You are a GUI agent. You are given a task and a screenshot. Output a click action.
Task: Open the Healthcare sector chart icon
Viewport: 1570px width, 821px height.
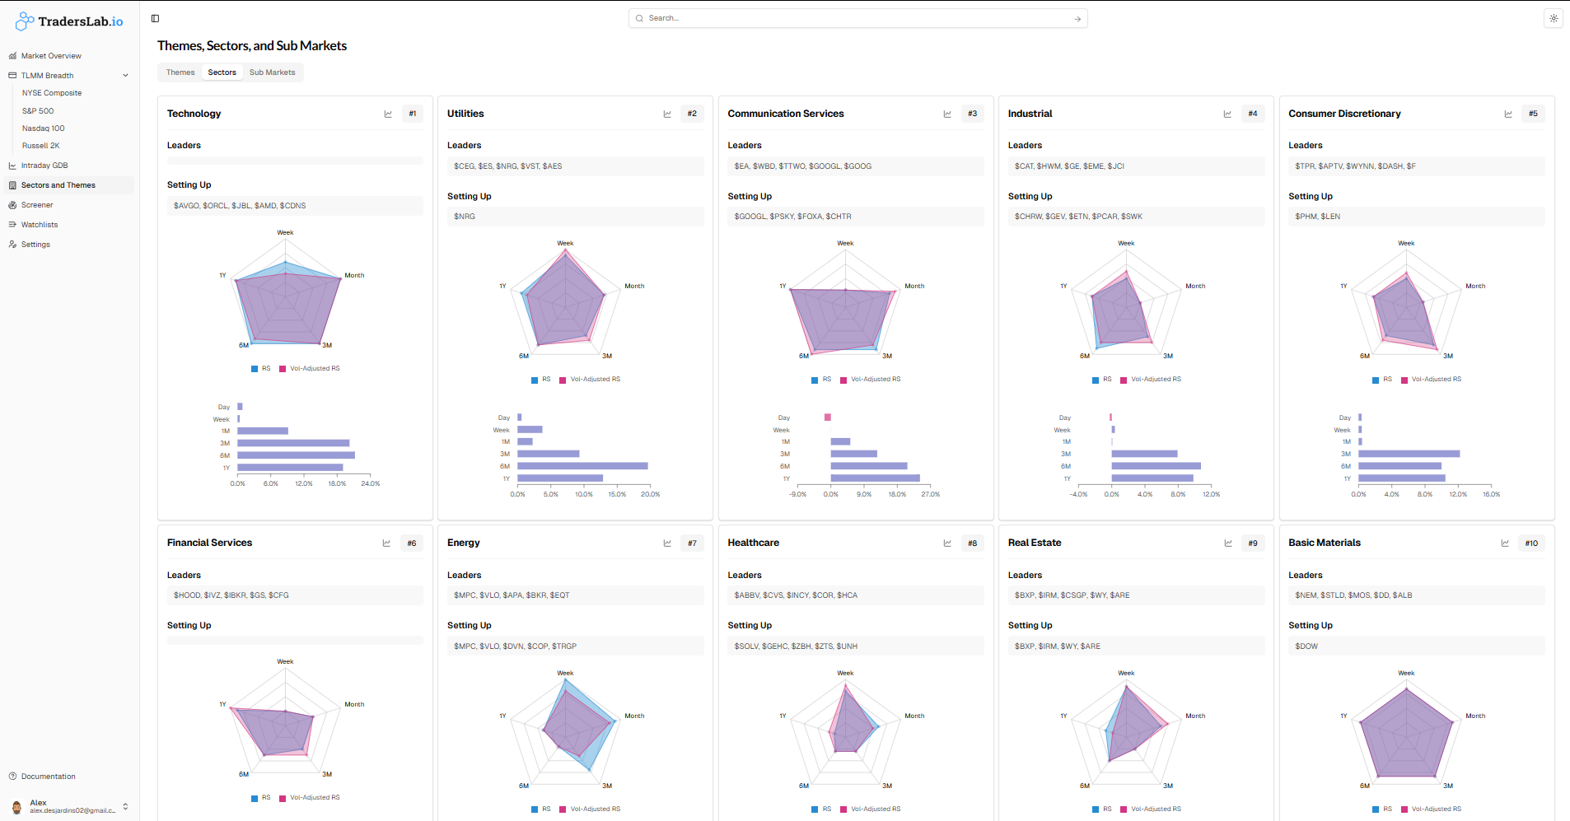coord(947,543)
